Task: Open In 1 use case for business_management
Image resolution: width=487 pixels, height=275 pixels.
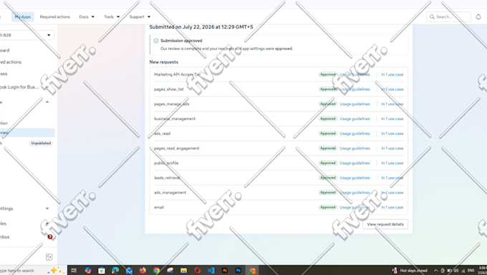Action: click(392, 119)
